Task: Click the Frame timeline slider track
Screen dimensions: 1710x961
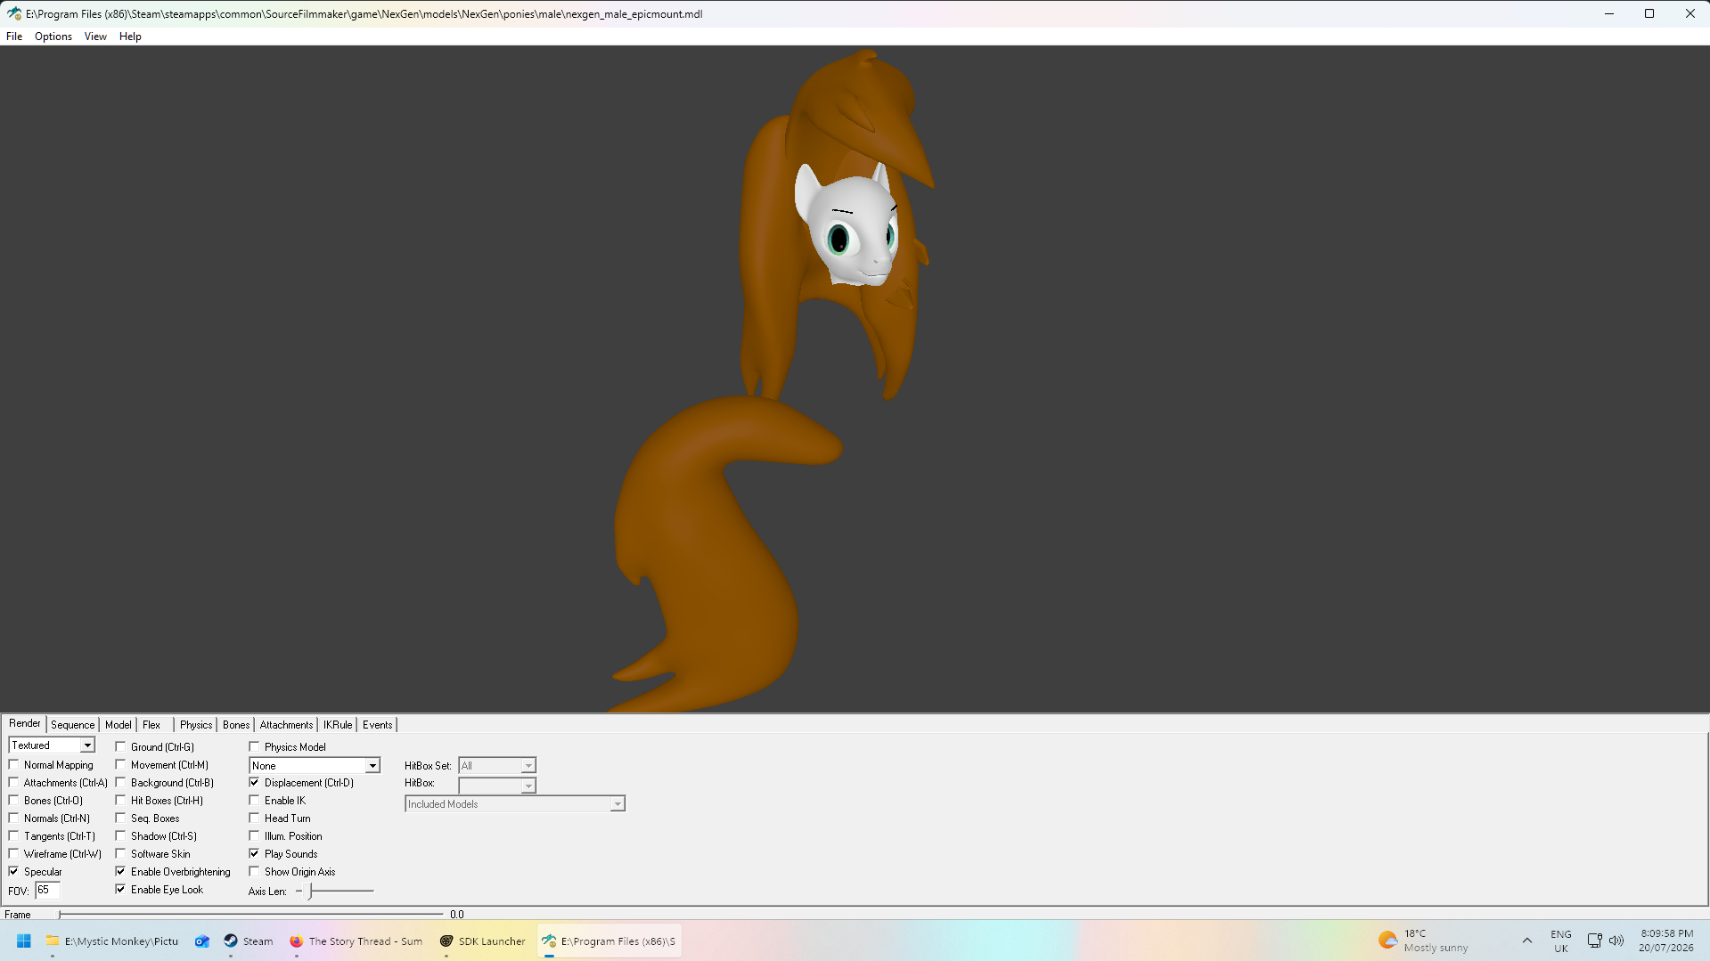Action: (250, 914)
